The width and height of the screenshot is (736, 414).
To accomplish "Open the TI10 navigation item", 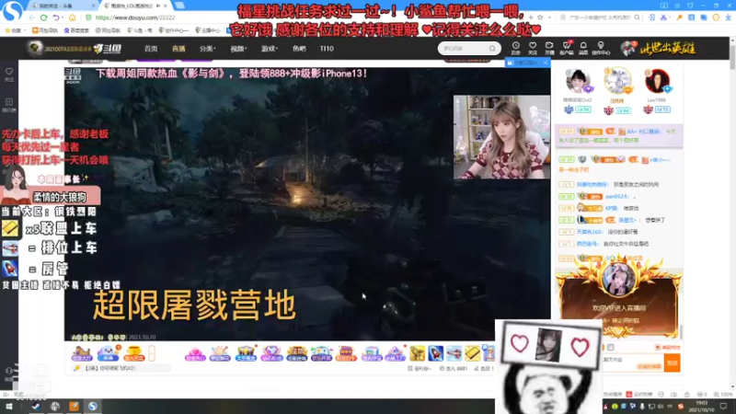I will 327,49.
